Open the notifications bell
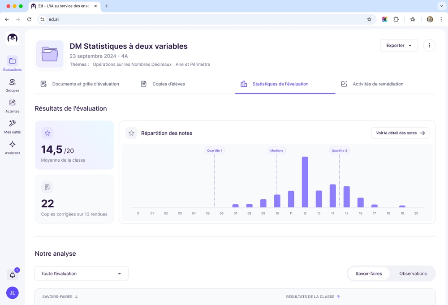 (x=13, y=275)
